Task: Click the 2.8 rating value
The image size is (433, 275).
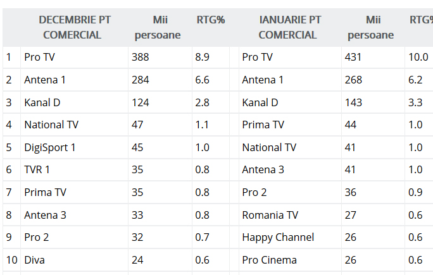Action: click(203, 102)
